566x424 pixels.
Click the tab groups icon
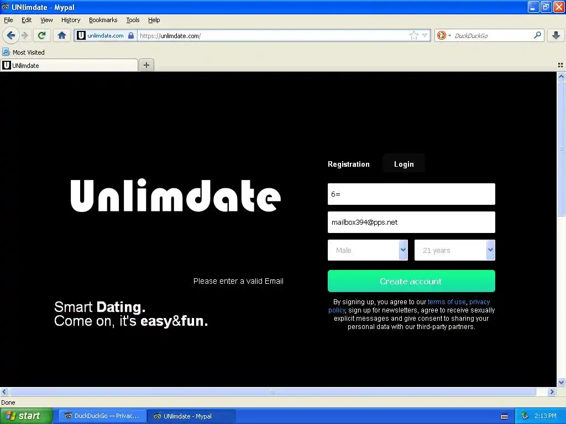click(560, 65)
